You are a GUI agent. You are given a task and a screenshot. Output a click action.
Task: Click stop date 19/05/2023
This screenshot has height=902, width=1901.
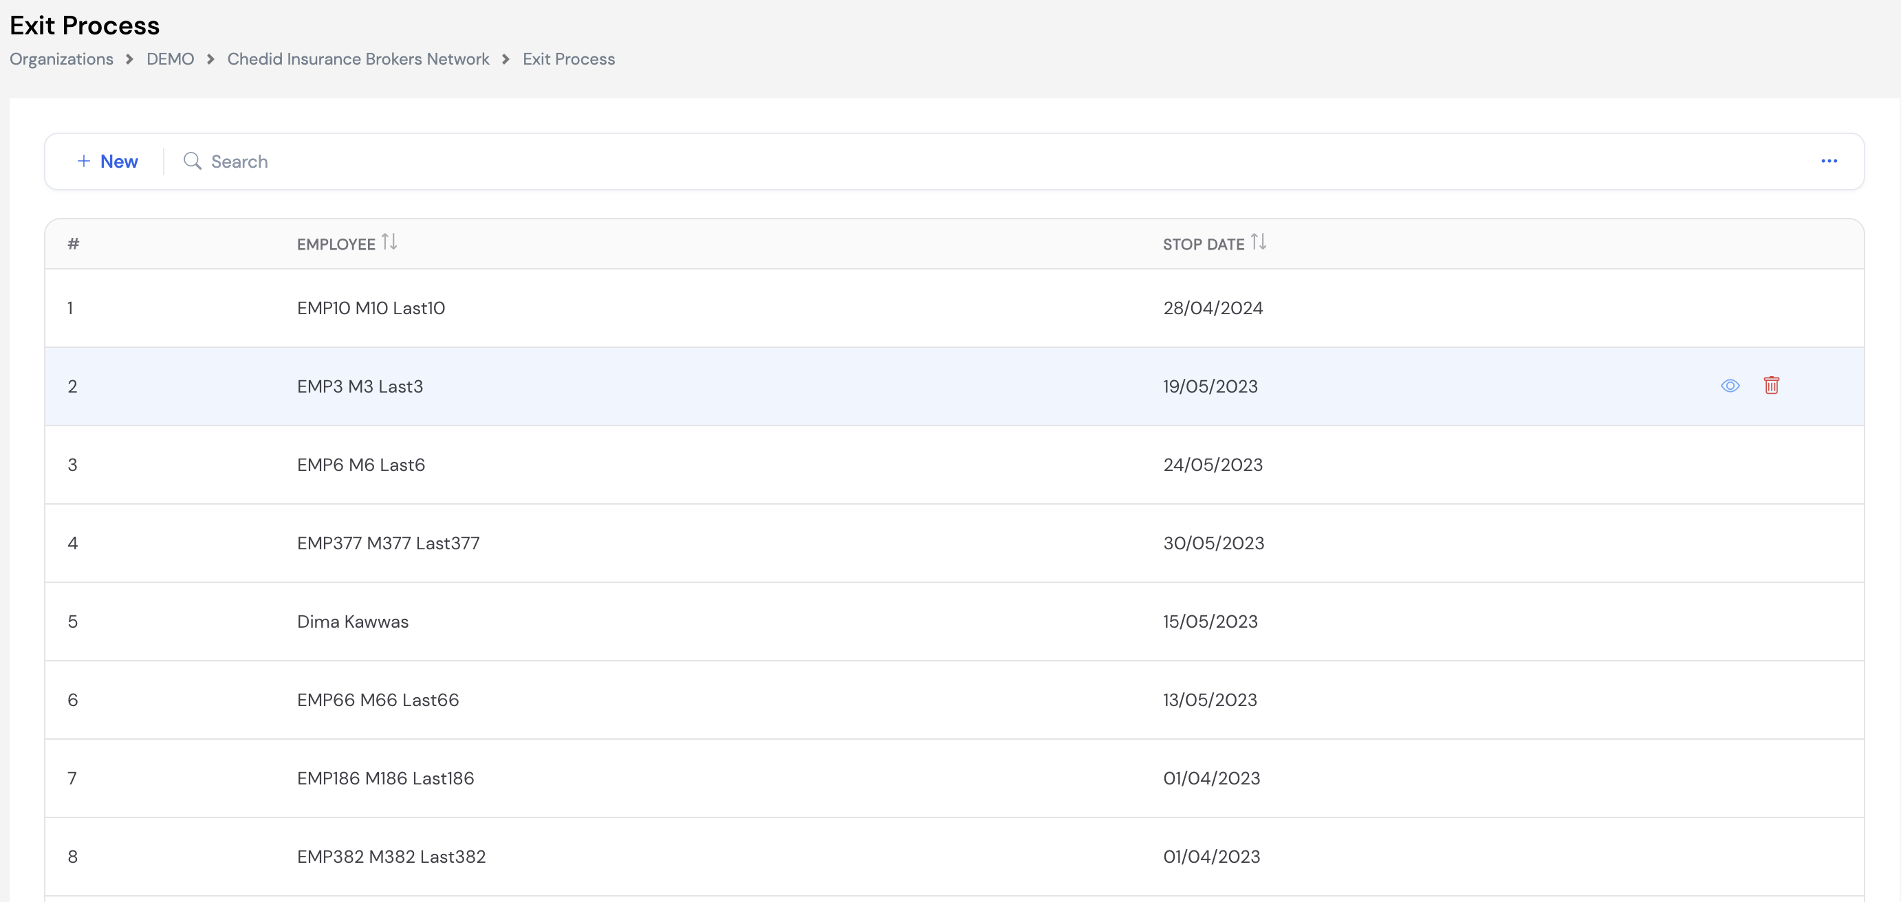pyautogui.click(x=1210, y=386)
